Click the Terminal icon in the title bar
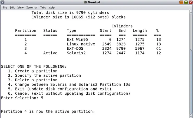 85,2
